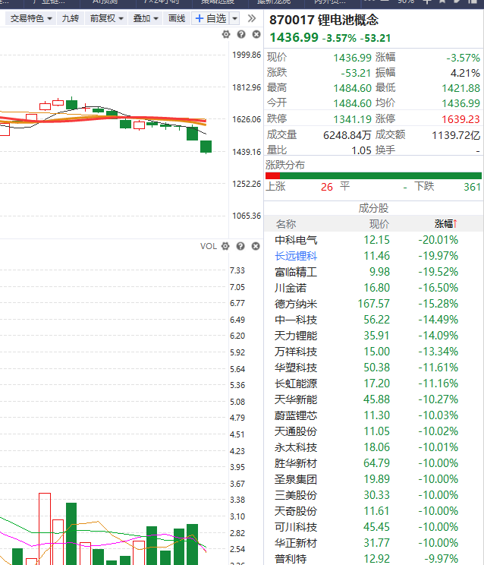Click 振幅 value 4.21%
The height and width of the screenshot is (565, 484).
pos(465,73)
